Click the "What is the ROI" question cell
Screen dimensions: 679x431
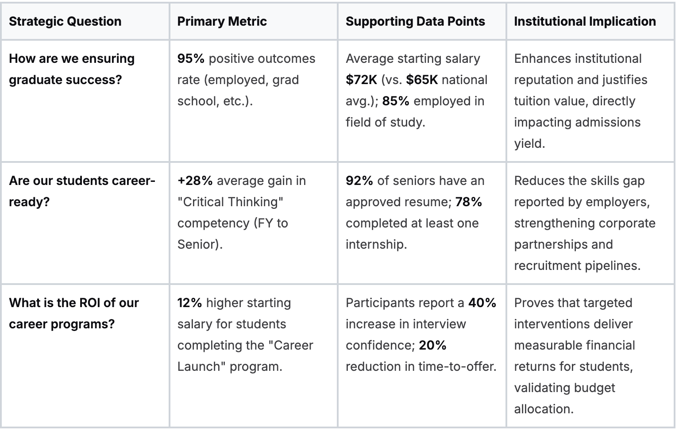pyautogui.click(x=74, y=314)
